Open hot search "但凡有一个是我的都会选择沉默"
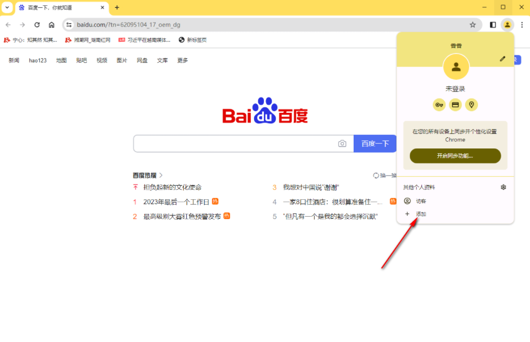 330,216
